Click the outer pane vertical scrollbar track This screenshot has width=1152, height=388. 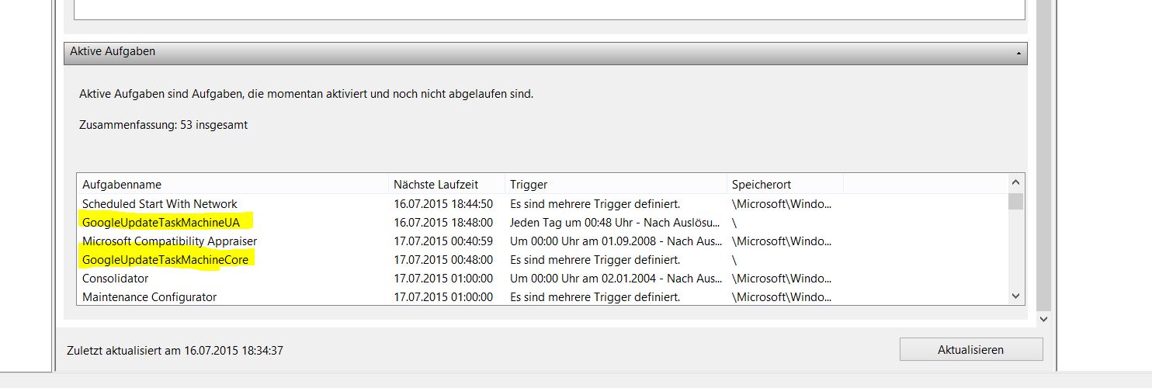[1043, 155]
